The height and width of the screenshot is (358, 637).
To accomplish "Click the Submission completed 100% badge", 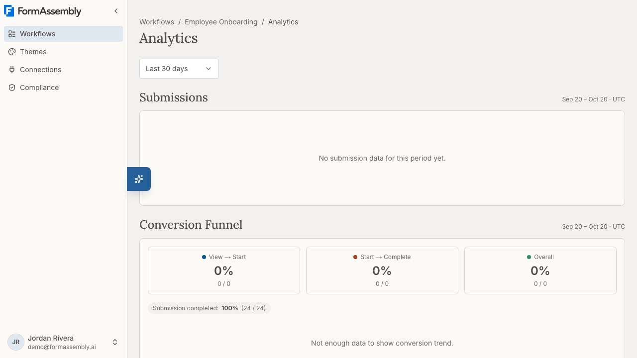I will click(x=209, y=308).
